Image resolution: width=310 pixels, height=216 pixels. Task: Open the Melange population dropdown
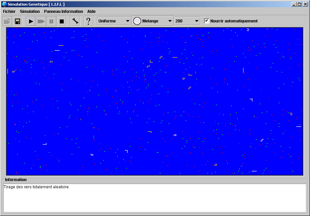click(153, 21)
